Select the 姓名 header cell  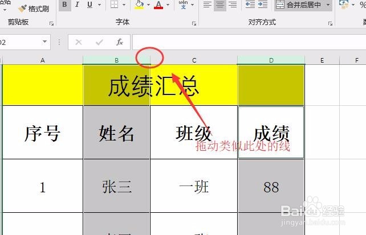(x=116, y=133)
